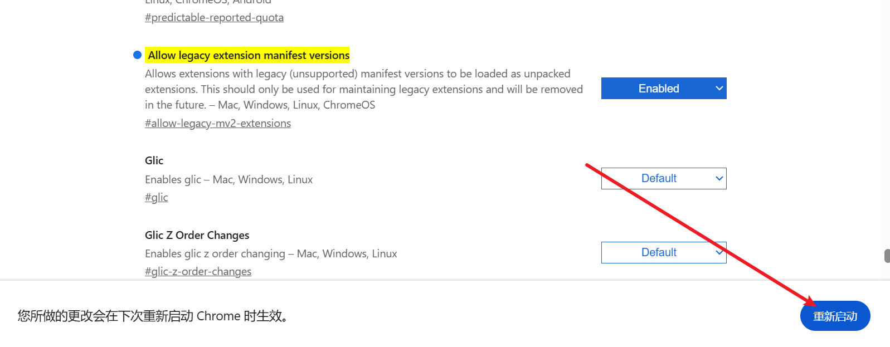Click the scrollbar thumb on the right edge
This screenshot has height=347, width=890.
tap(886, 256)
